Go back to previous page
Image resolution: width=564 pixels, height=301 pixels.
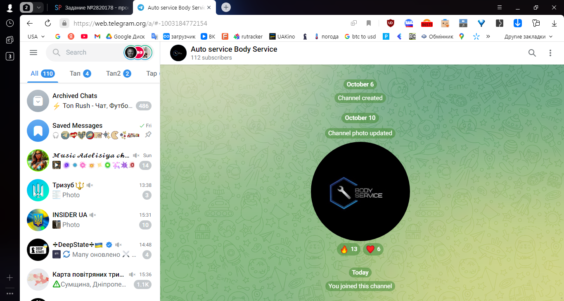29,23
